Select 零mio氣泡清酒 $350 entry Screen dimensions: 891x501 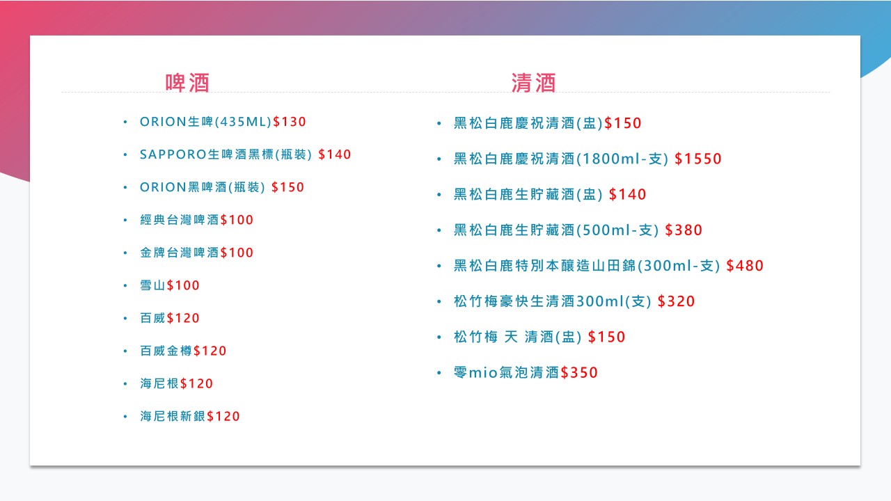(x=526, y=372)
